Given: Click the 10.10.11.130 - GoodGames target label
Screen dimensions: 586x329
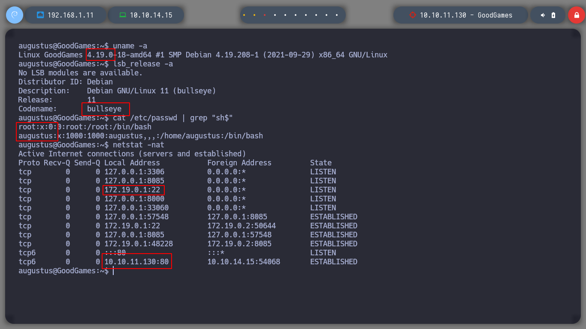Looking at the screenshot, I should tap(466, 15).
